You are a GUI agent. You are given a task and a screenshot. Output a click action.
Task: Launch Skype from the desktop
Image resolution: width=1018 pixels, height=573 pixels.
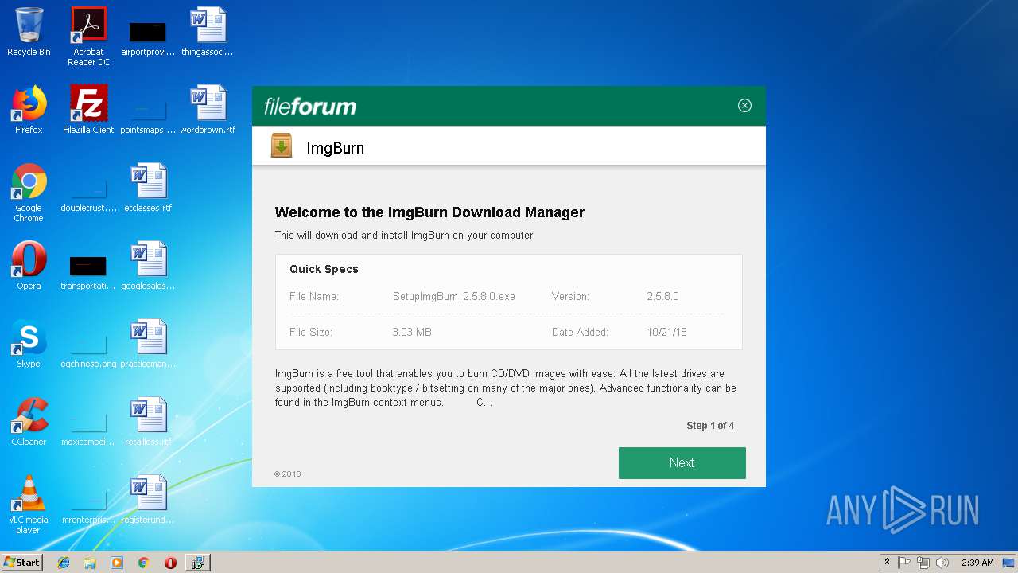(29, 344)
